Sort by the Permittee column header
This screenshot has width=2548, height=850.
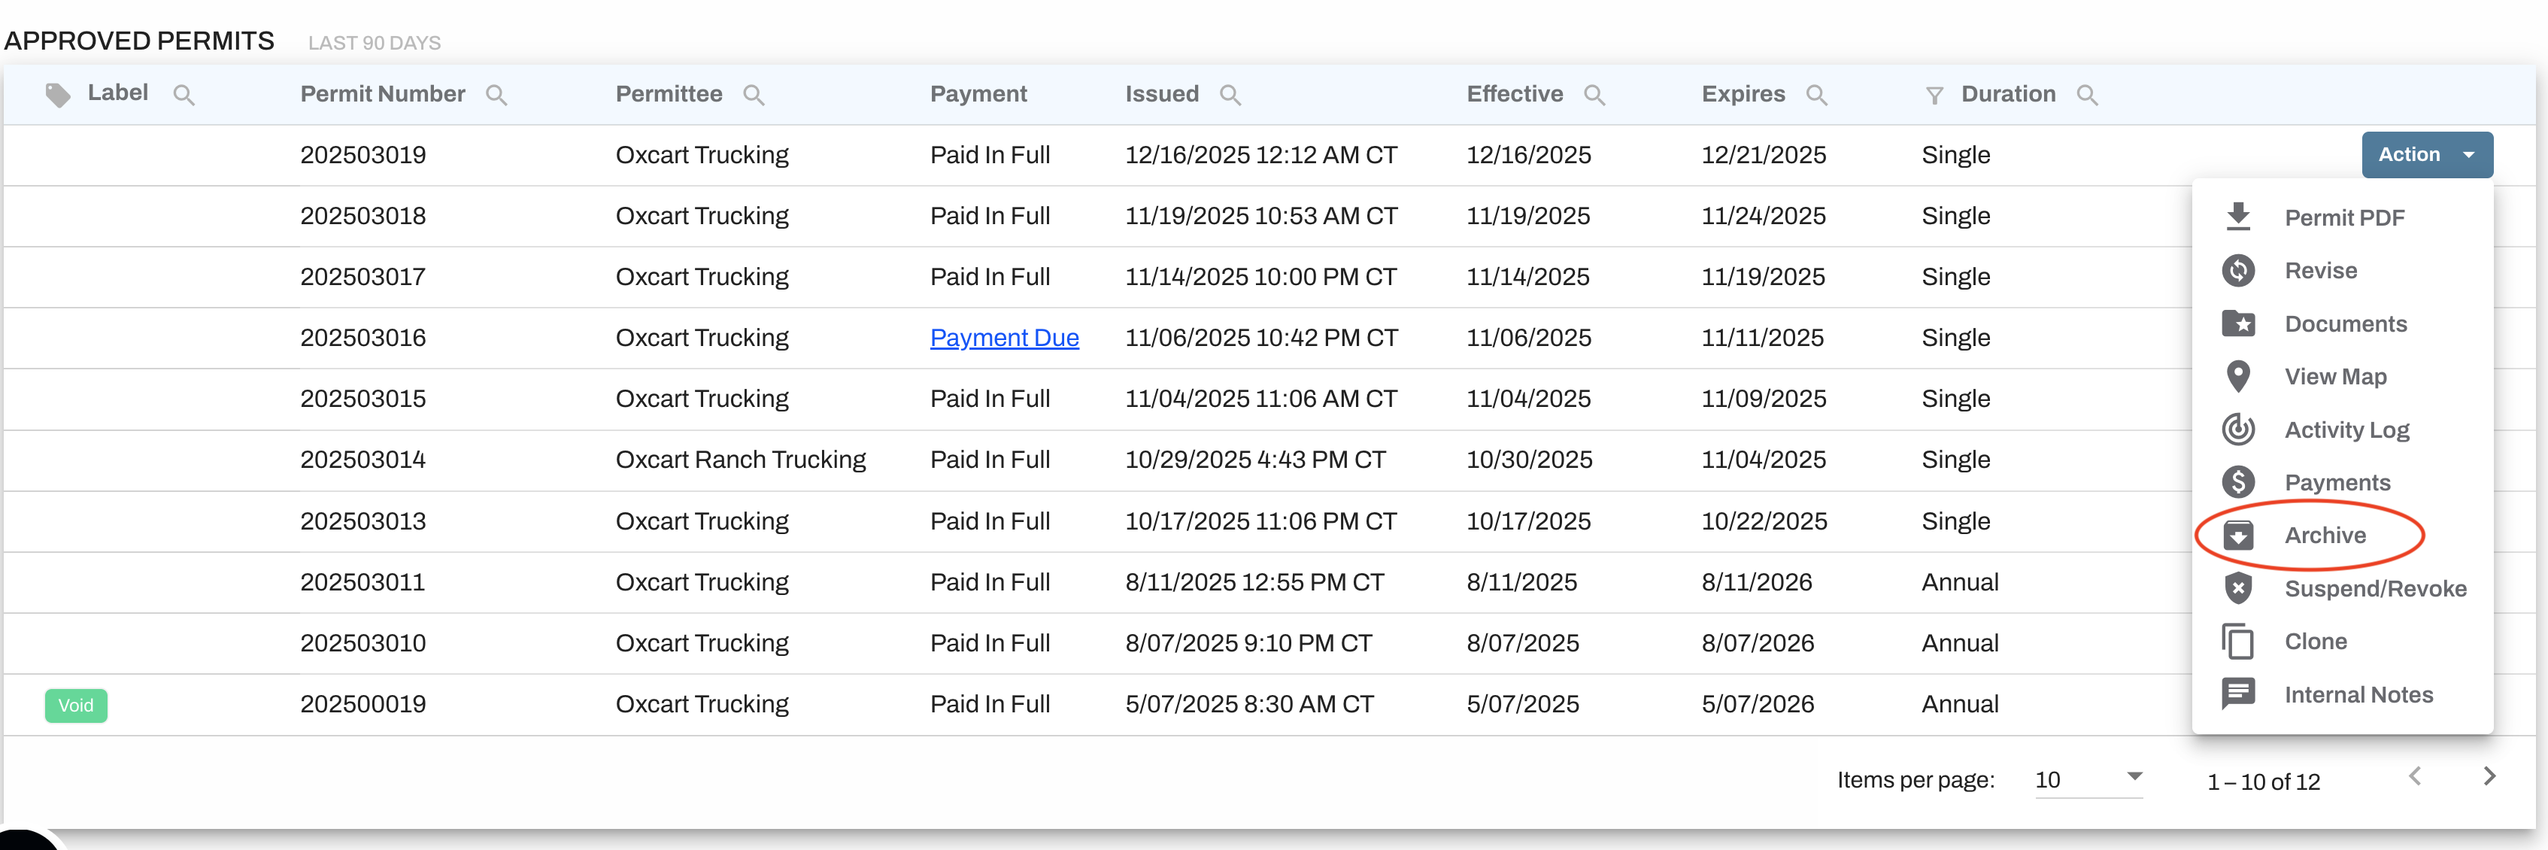tap(669, 94)
